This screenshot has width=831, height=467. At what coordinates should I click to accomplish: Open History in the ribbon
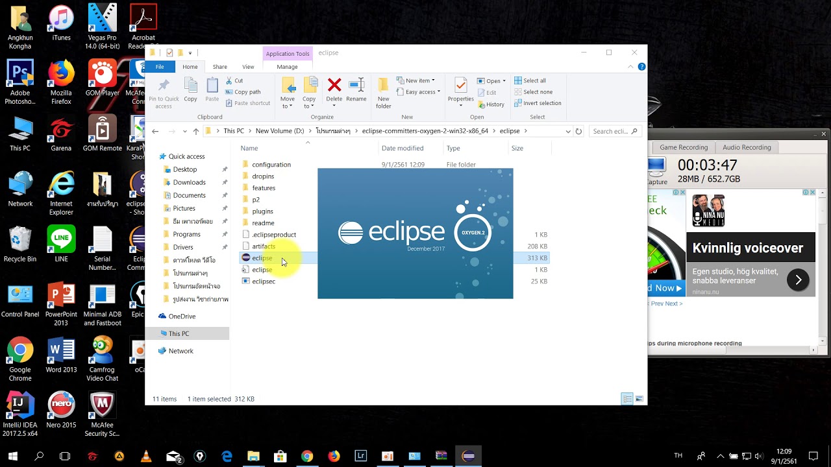click(x=491, y=104)
